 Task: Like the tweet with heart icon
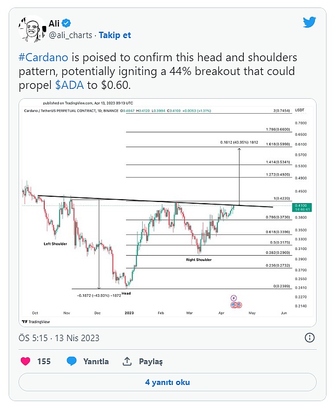(25, 361)
